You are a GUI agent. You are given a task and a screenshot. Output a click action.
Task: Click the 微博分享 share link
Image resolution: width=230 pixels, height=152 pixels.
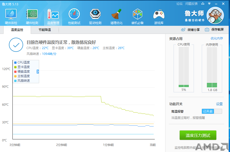[x=194, y=30]
